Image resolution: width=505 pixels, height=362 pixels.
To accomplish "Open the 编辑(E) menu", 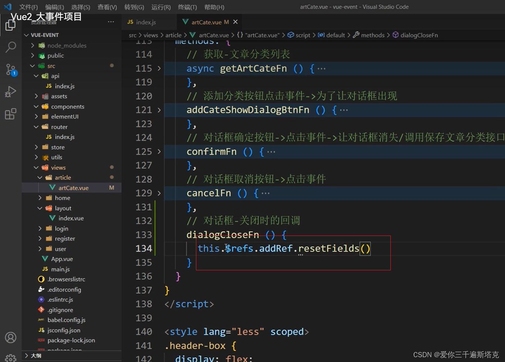I will point(54,7).
